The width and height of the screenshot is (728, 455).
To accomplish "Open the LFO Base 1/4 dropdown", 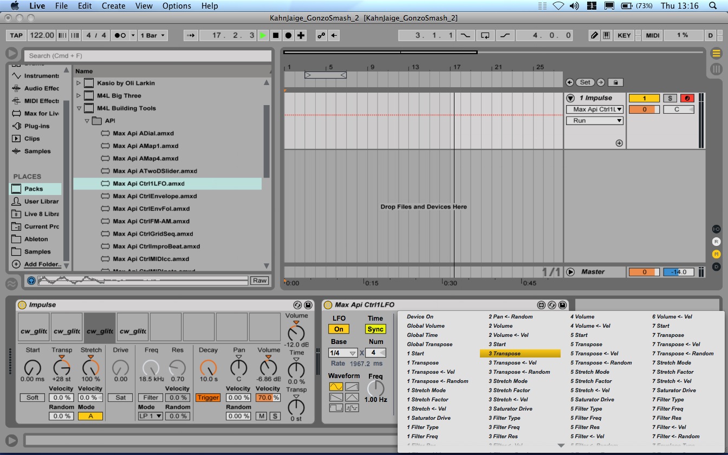I will (343, 353).
